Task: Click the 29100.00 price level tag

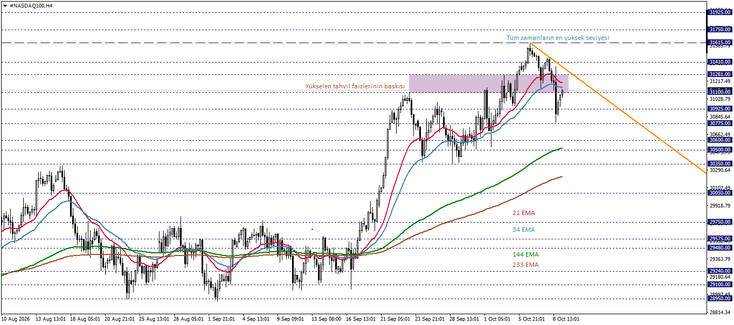Action: 720,285
